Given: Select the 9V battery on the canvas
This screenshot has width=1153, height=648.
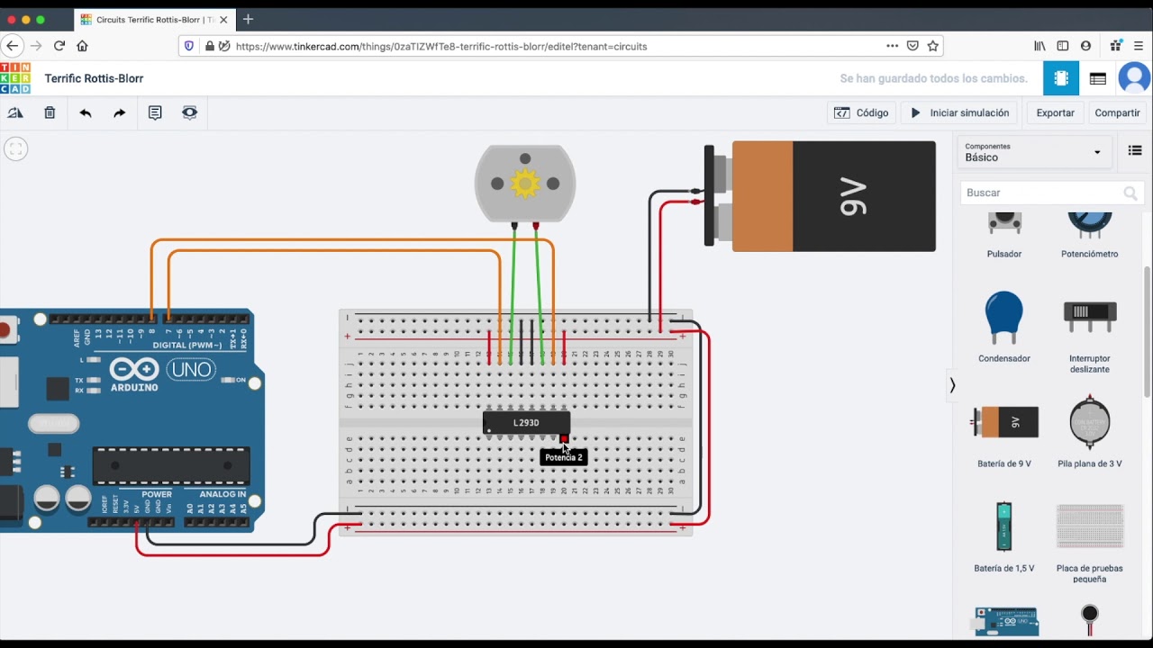Looking at the screenshot, I should pos(822,196).
